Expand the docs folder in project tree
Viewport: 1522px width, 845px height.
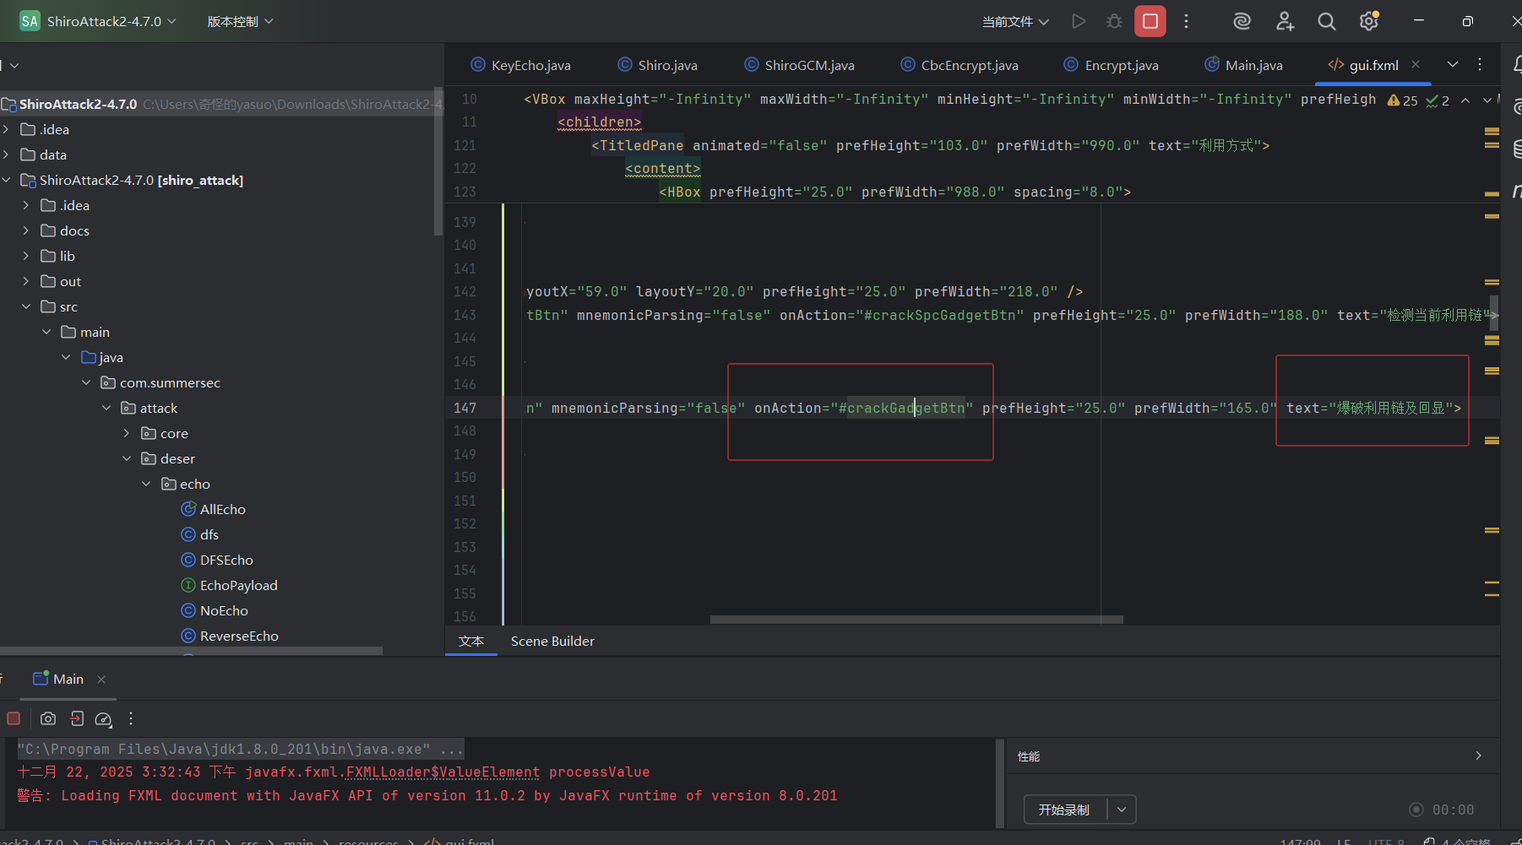pyautogui.click(x=26, y=230)
